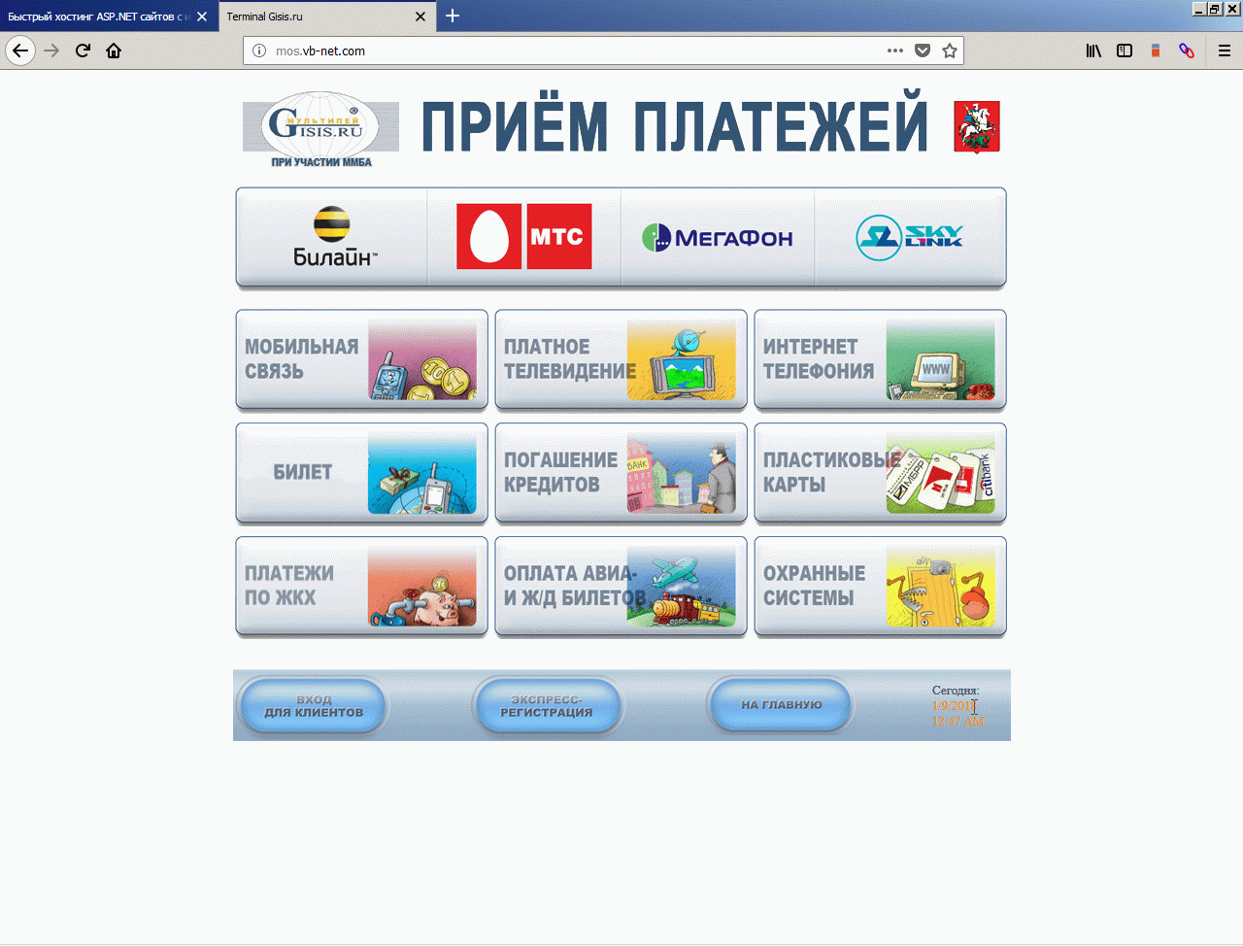This screenshot has width=1243, height=946.
Task: Open the Интернет телефония category
Action: (x=881, y=359)
